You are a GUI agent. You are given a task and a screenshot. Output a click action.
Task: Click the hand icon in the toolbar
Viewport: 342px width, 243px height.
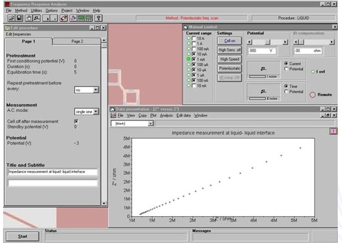[x=29, y=18]
